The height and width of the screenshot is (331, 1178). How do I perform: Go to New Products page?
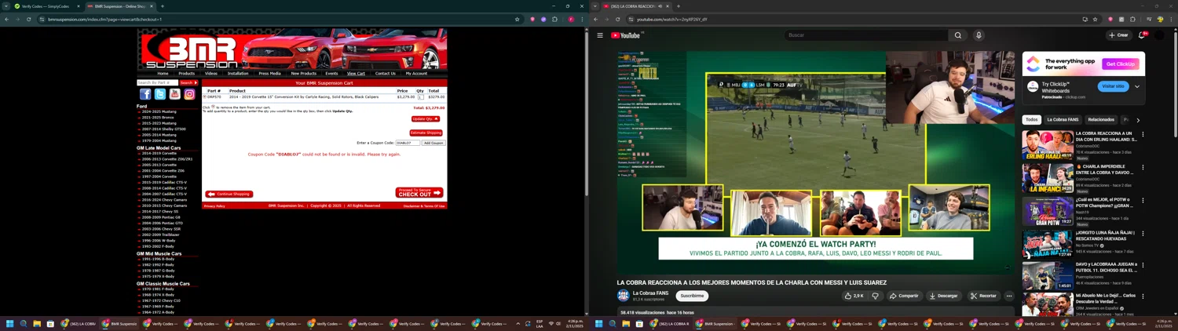303,73
